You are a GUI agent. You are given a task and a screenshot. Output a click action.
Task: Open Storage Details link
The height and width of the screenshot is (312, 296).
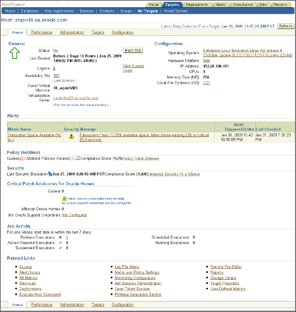pyautogui.click(x=223, y=278)
